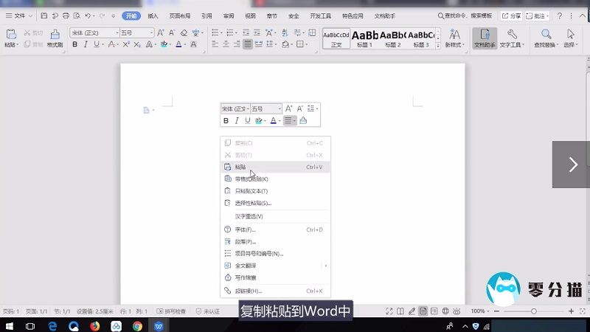Apply the 标题 1 heading style
The image size is (590, 332).
[365, 38]
